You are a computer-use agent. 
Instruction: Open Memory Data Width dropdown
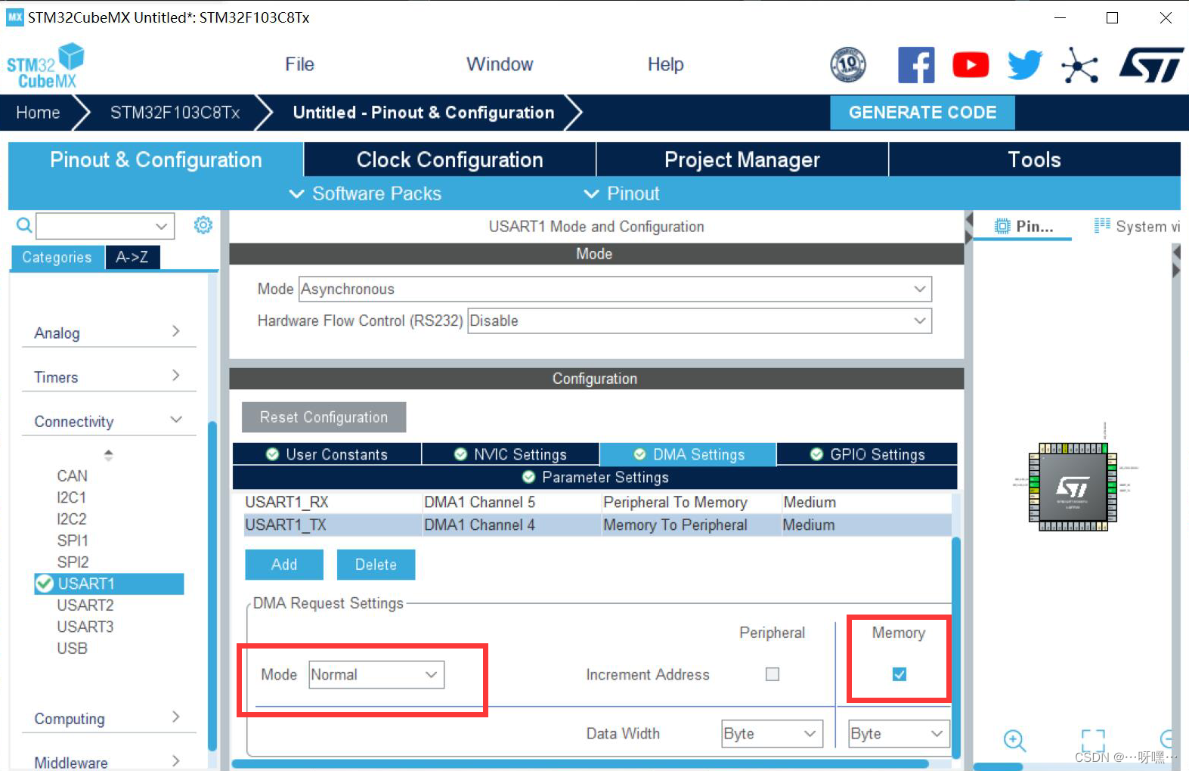click(x=899, y=734)
